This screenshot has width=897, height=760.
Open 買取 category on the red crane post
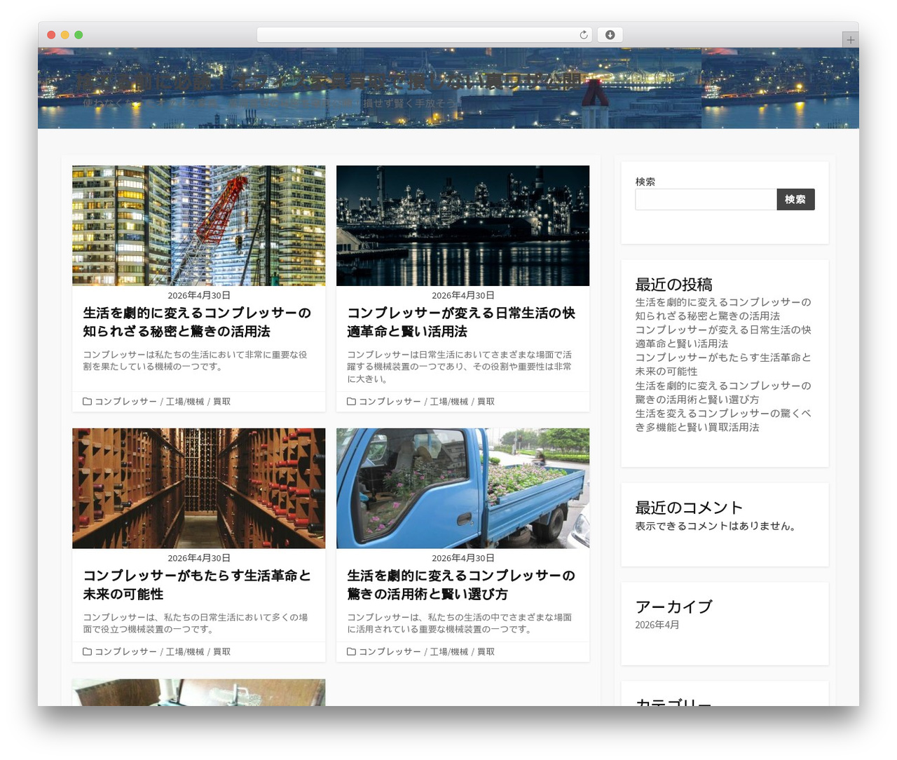click(222, 402)
